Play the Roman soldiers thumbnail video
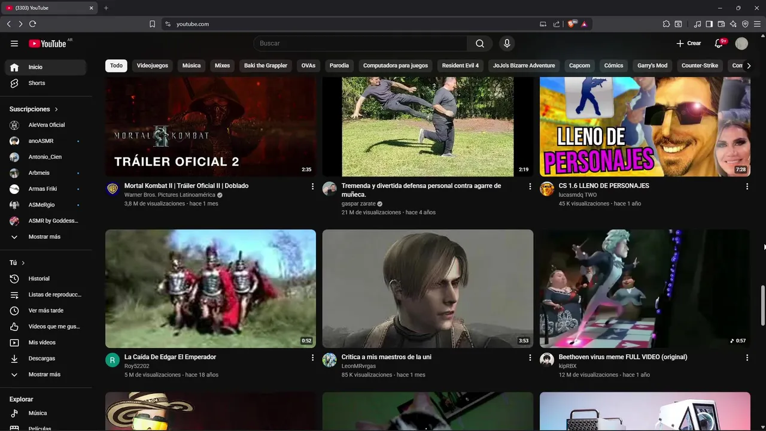Viewport: 766px width, 431px height. point(211,289)
